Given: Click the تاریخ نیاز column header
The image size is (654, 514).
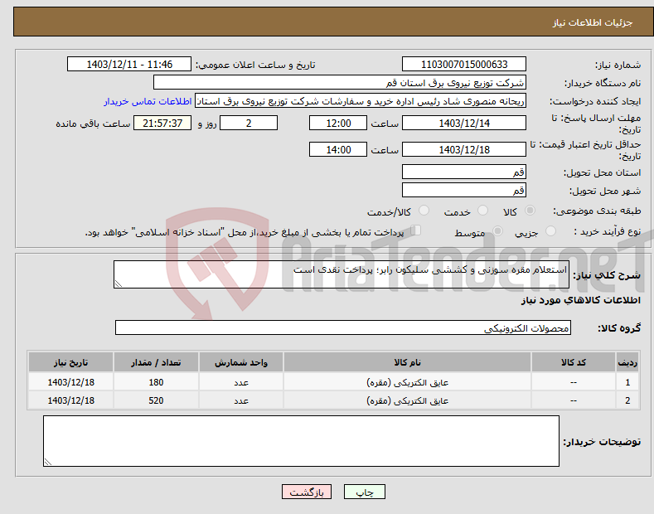Looking at the screenshot, I should click(x=71, y=362).
